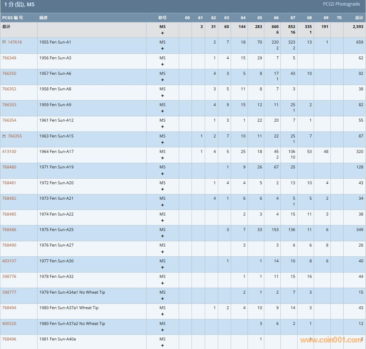This screenshot has width=366, height=349.
Task: Select the 403107 coin number link
Action: pos(9,261)
